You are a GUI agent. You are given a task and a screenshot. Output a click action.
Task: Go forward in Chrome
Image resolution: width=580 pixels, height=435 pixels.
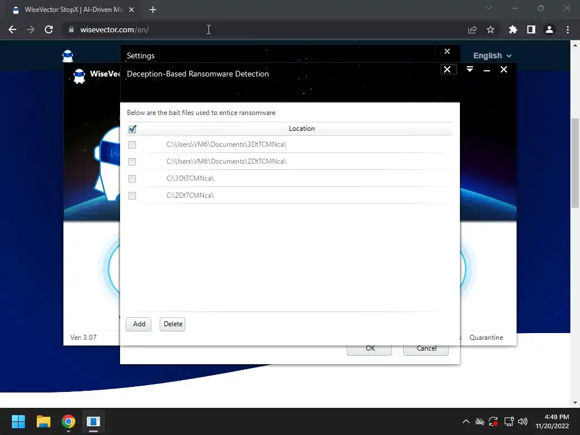[x=31, y=29]
